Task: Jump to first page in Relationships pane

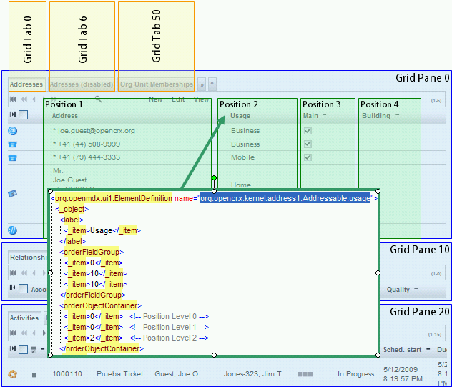Action: (x=13, y=273)
